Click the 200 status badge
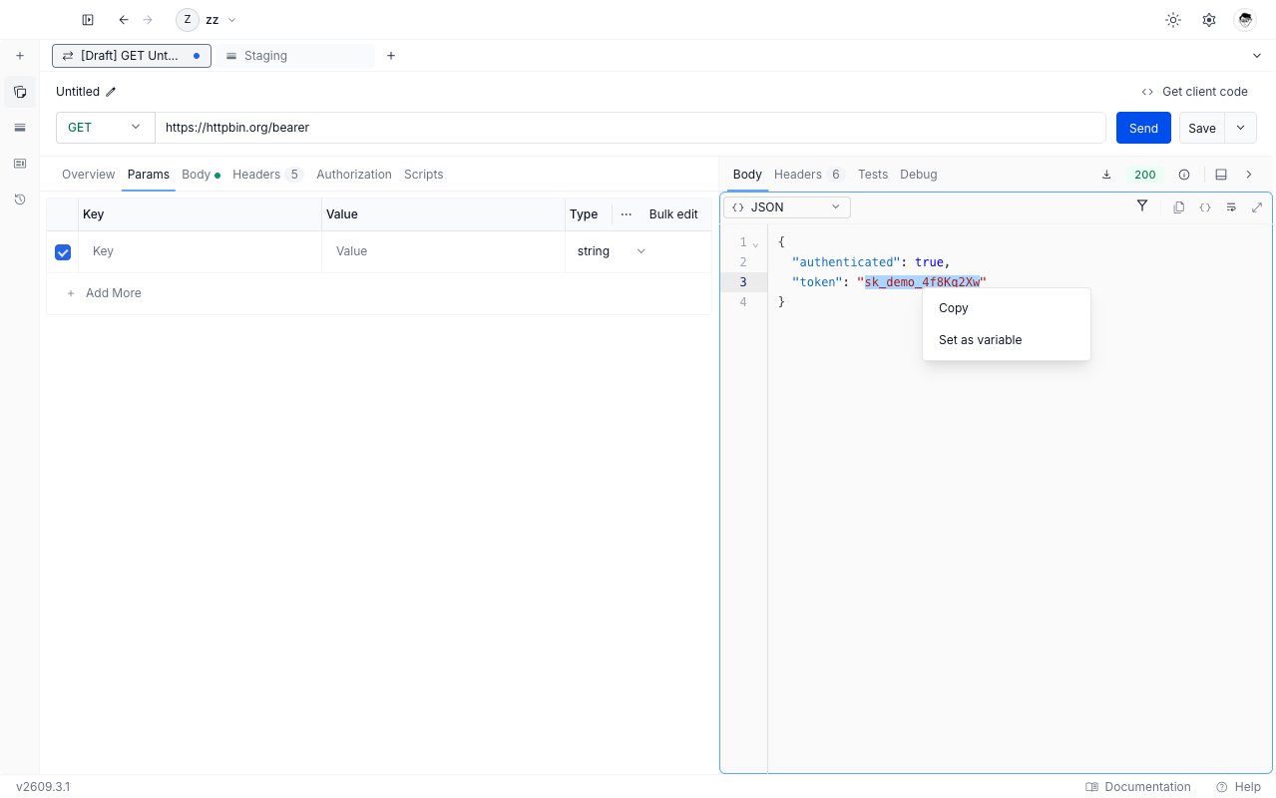This screenshot has width=1276, height=798. click(1145, 175)
